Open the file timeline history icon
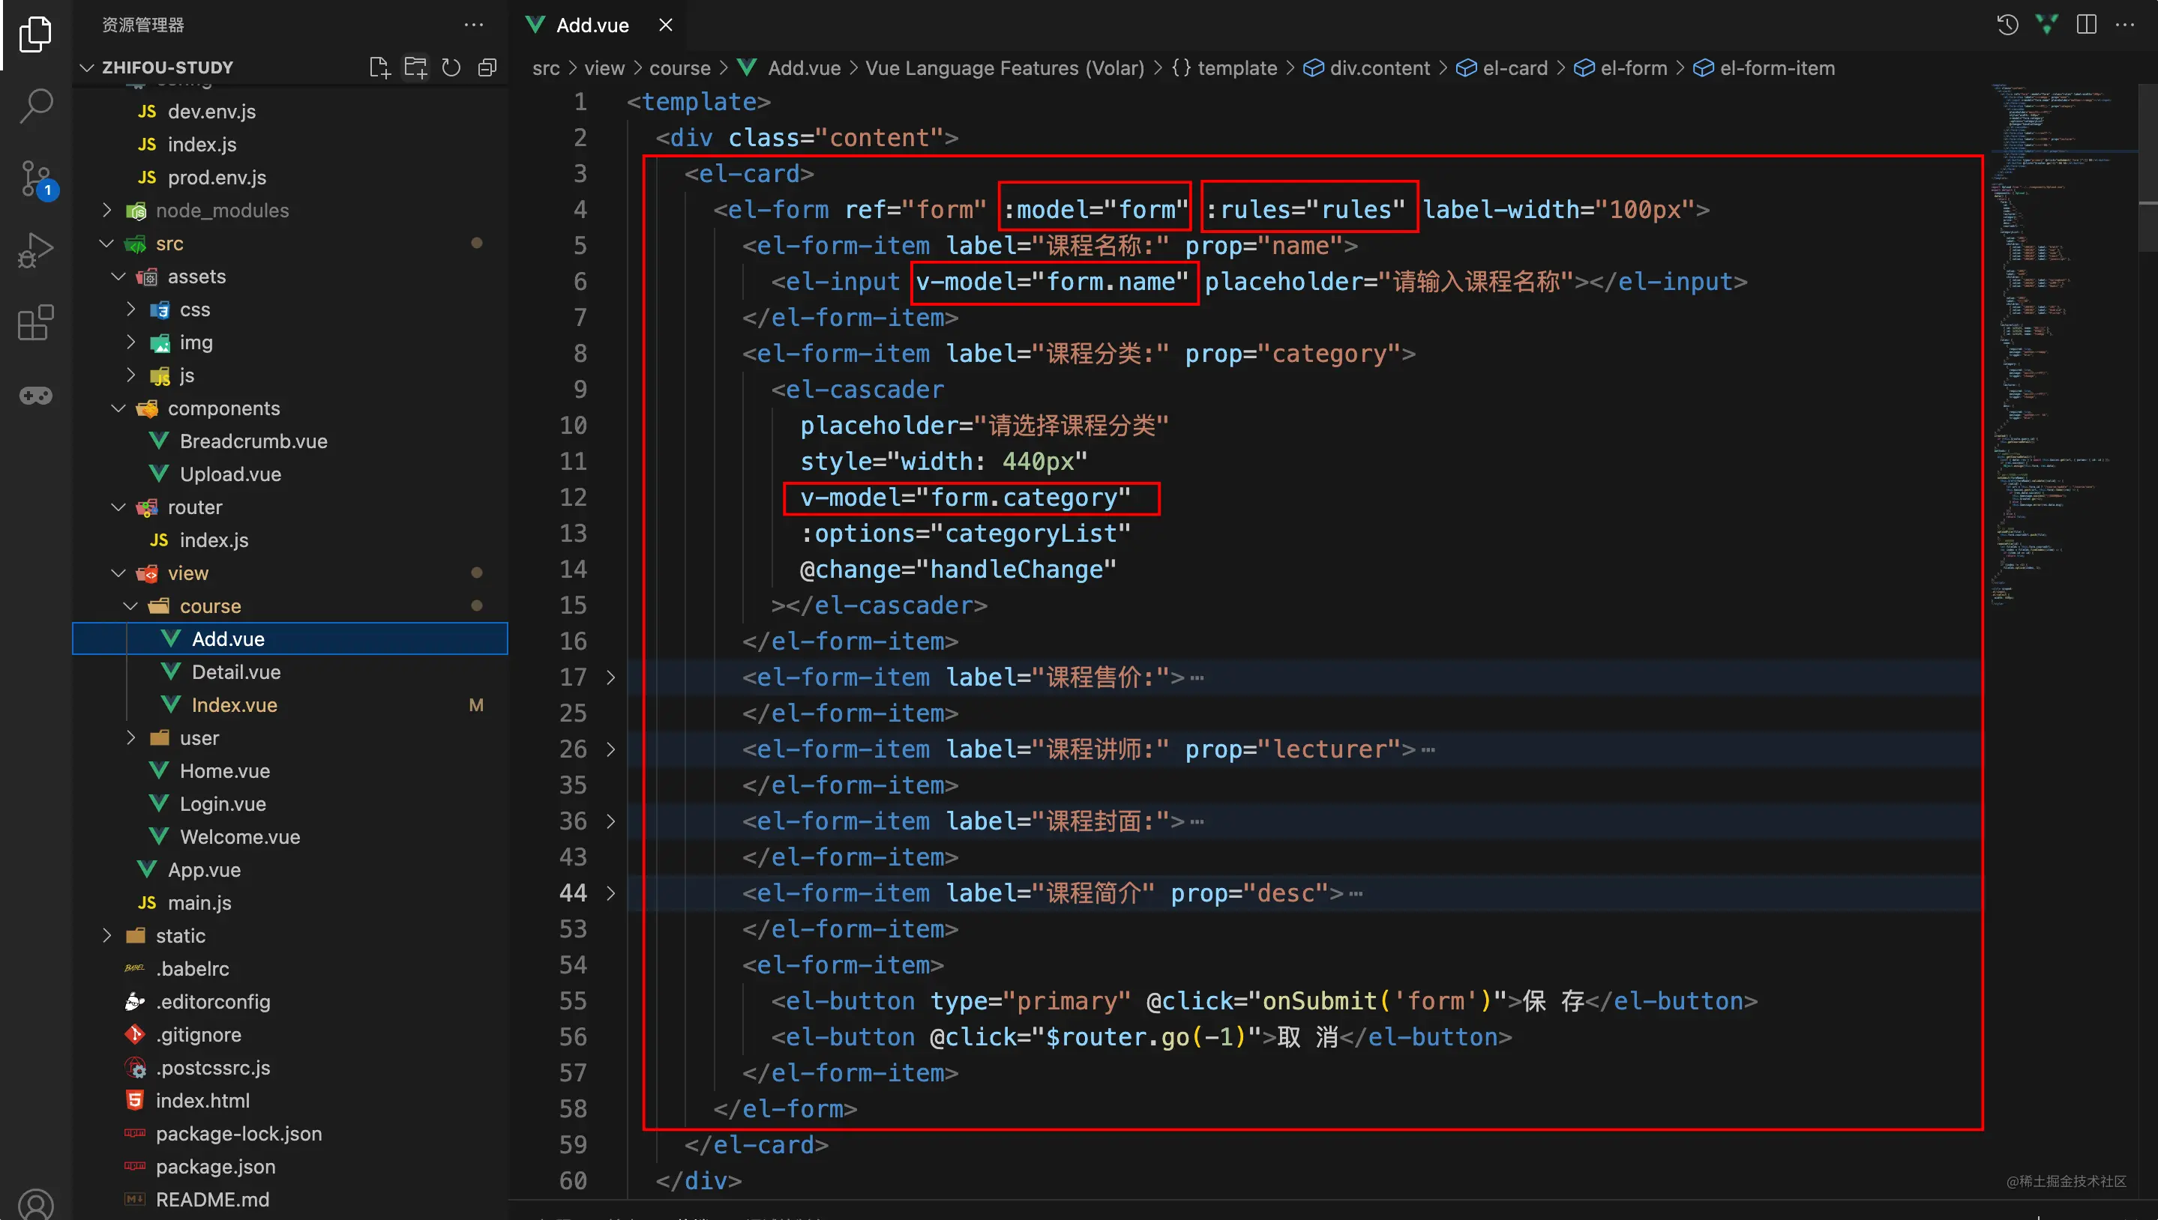This screenshot has width=2158, height=1220. coord(2007,24)
